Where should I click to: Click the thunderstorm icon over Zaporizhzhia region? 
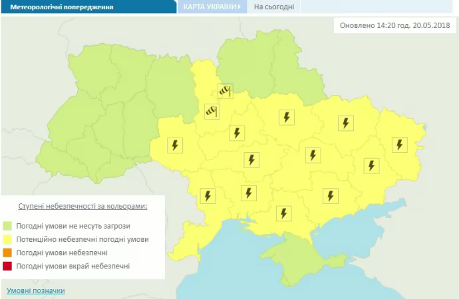[x=329, y=195]
